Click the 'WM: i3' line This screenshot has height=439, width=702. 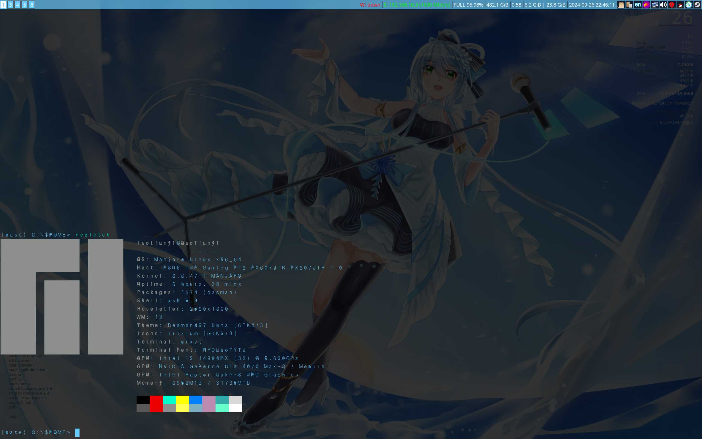point(150,317)
